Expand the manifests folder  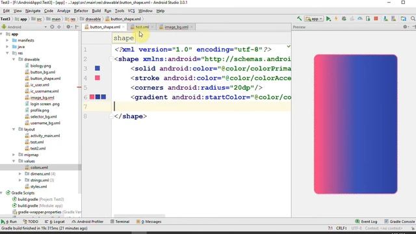tap(7, 40)
